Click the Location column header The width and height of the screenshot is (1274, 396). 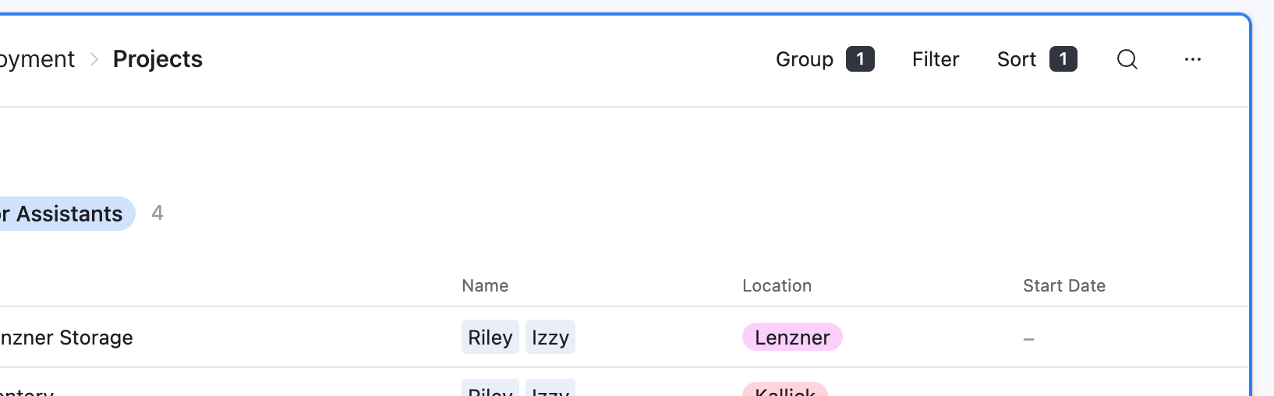click(x=777, y=285)
